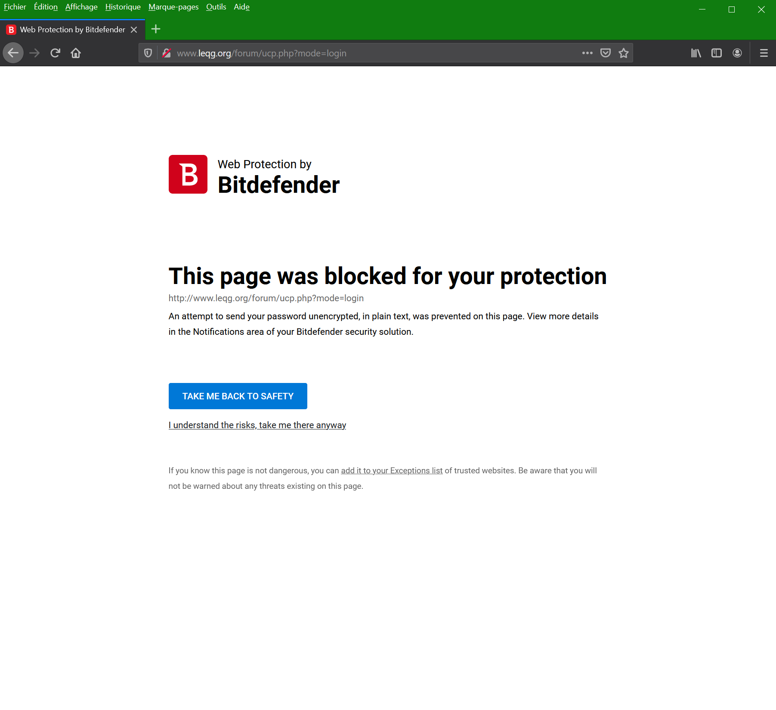Viewport: 776px width, 710px height.
Task: Open a new tab
Action: 156,29
